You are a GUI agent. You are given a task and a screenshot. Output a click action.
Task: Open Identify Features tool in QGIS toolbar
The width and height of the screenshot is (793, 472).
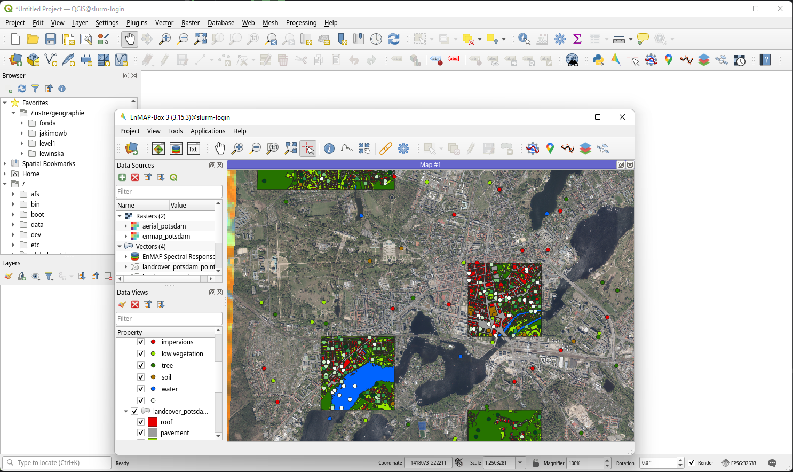pos(524,39)
